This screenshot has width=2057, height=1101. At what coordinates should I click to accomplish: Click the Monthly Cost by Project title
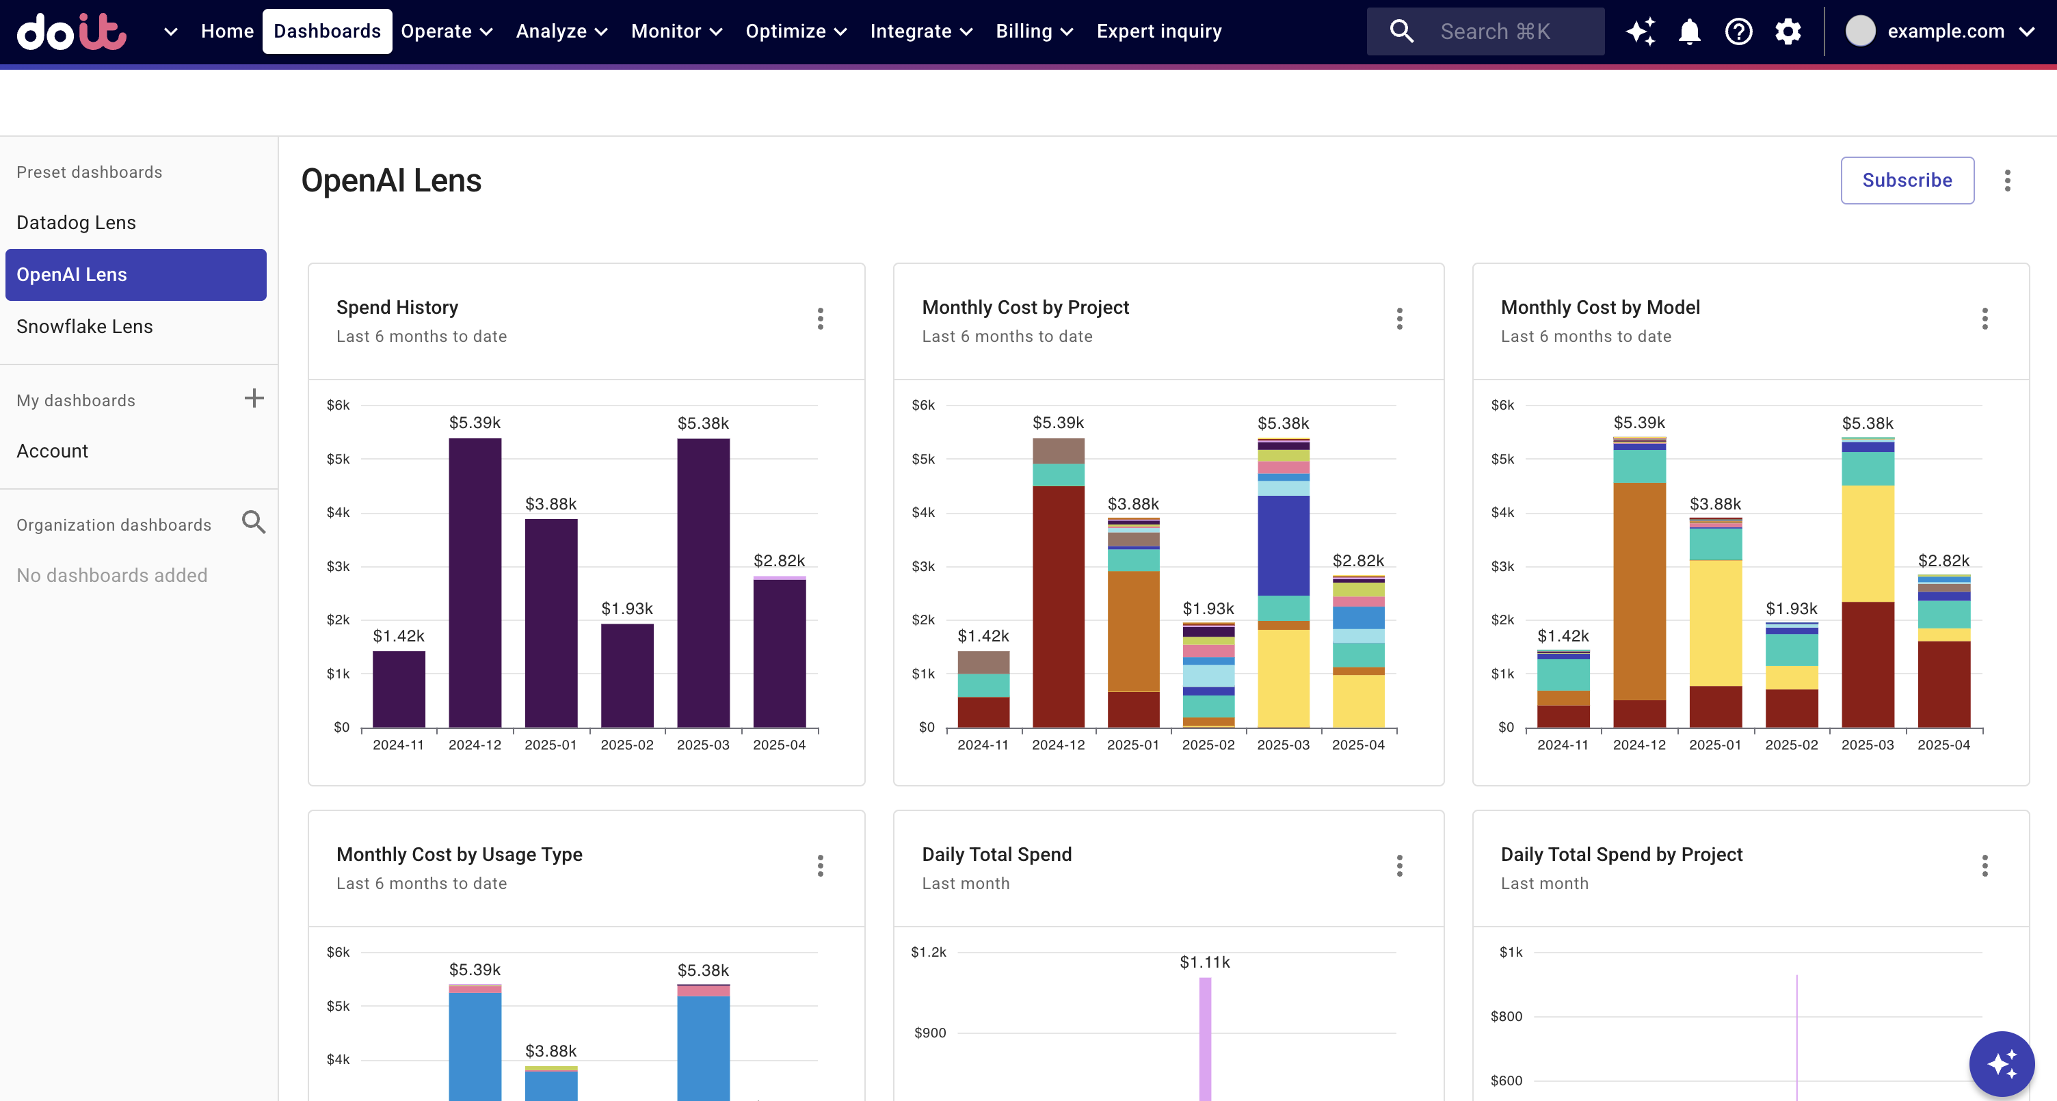[1025, 307]
